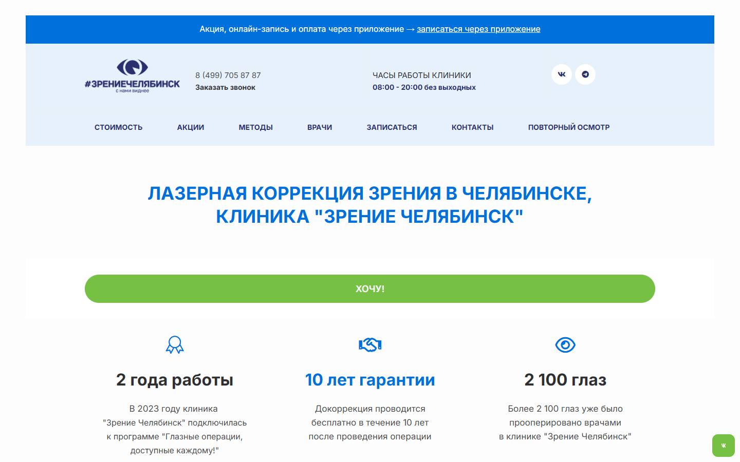Click the '08:00 - 20:00 без выходных' hours text

click(424, 87)
